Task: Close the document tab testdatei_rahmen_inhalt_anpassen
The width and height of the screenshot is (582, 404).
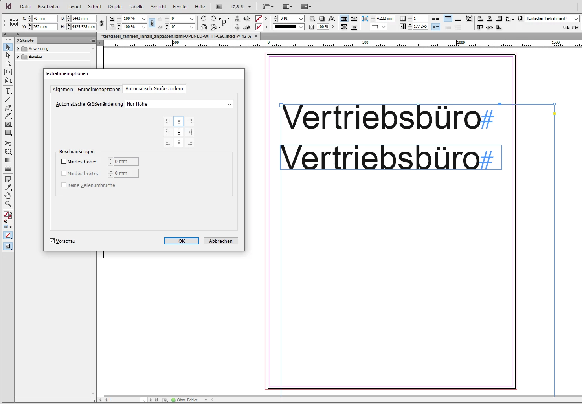Action: 256,36
